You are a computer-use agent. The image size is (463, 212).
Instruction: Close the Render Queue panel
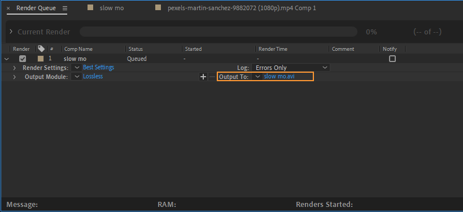click(8, 8)
